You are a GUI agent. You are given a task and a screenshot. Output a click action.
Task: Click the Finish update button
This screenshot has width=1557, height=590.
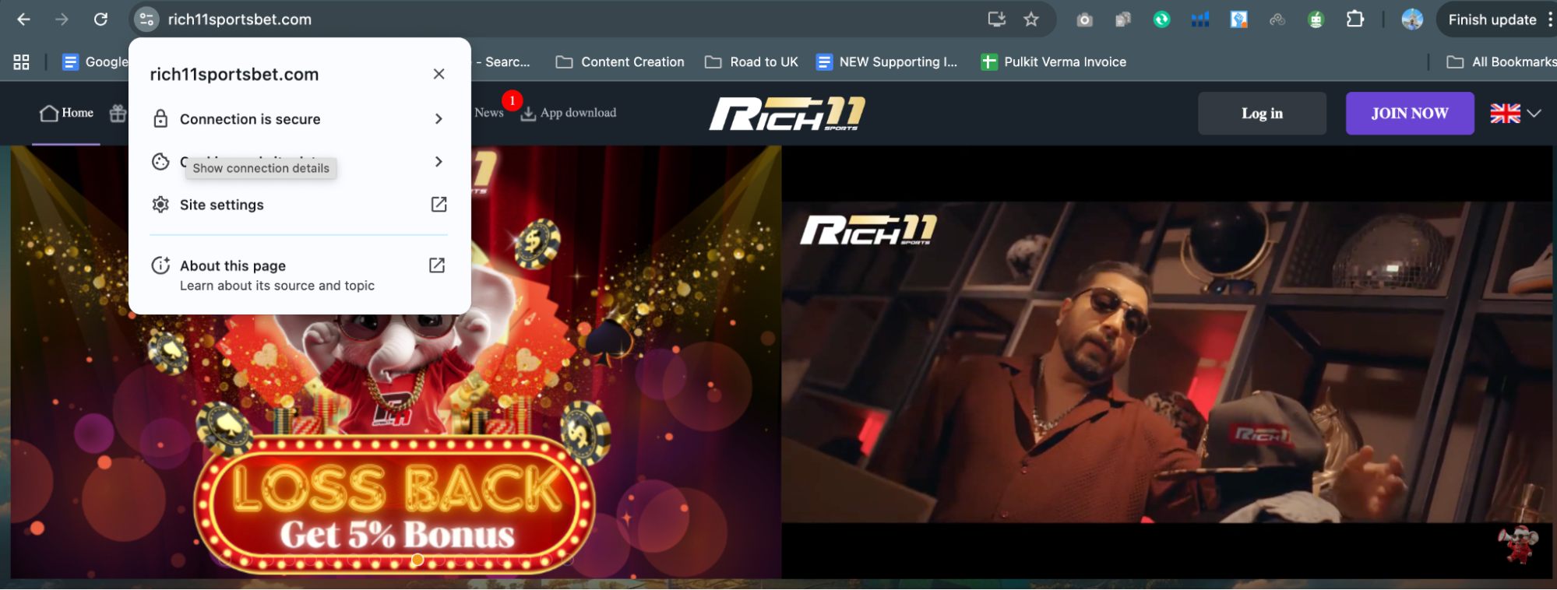click(1492, 19)
